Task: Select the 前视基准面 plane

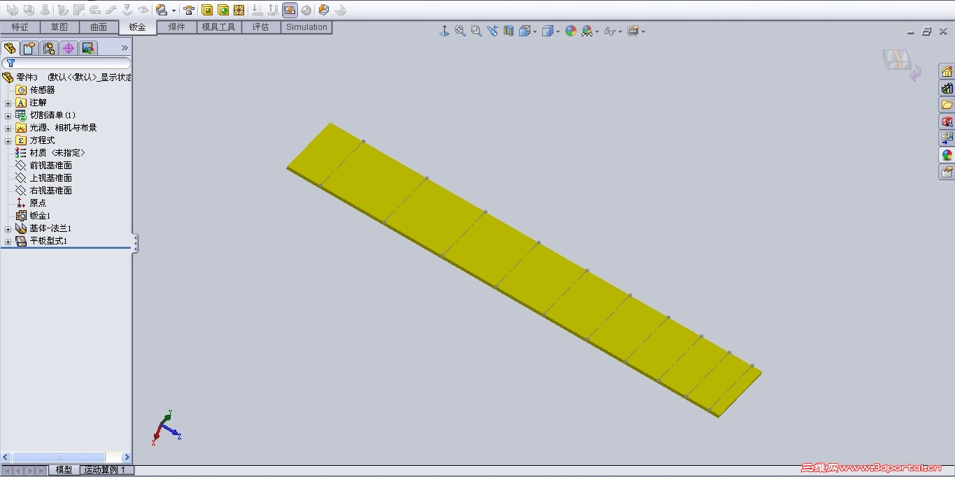Action: tap(50, 165)
